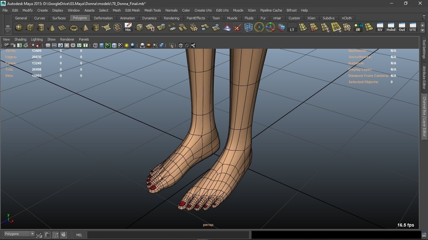This screenshot has width=428, height=240.
Task: Click the MEL command line input field
Action: pos(168,235)
